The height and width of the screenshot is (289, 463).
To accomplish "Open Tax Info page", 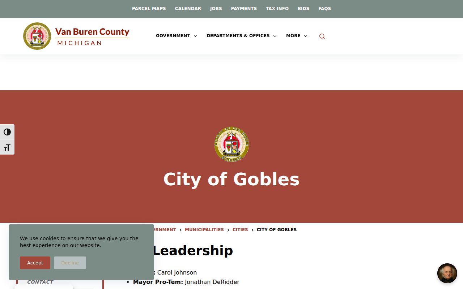I will tap(277, 9).
